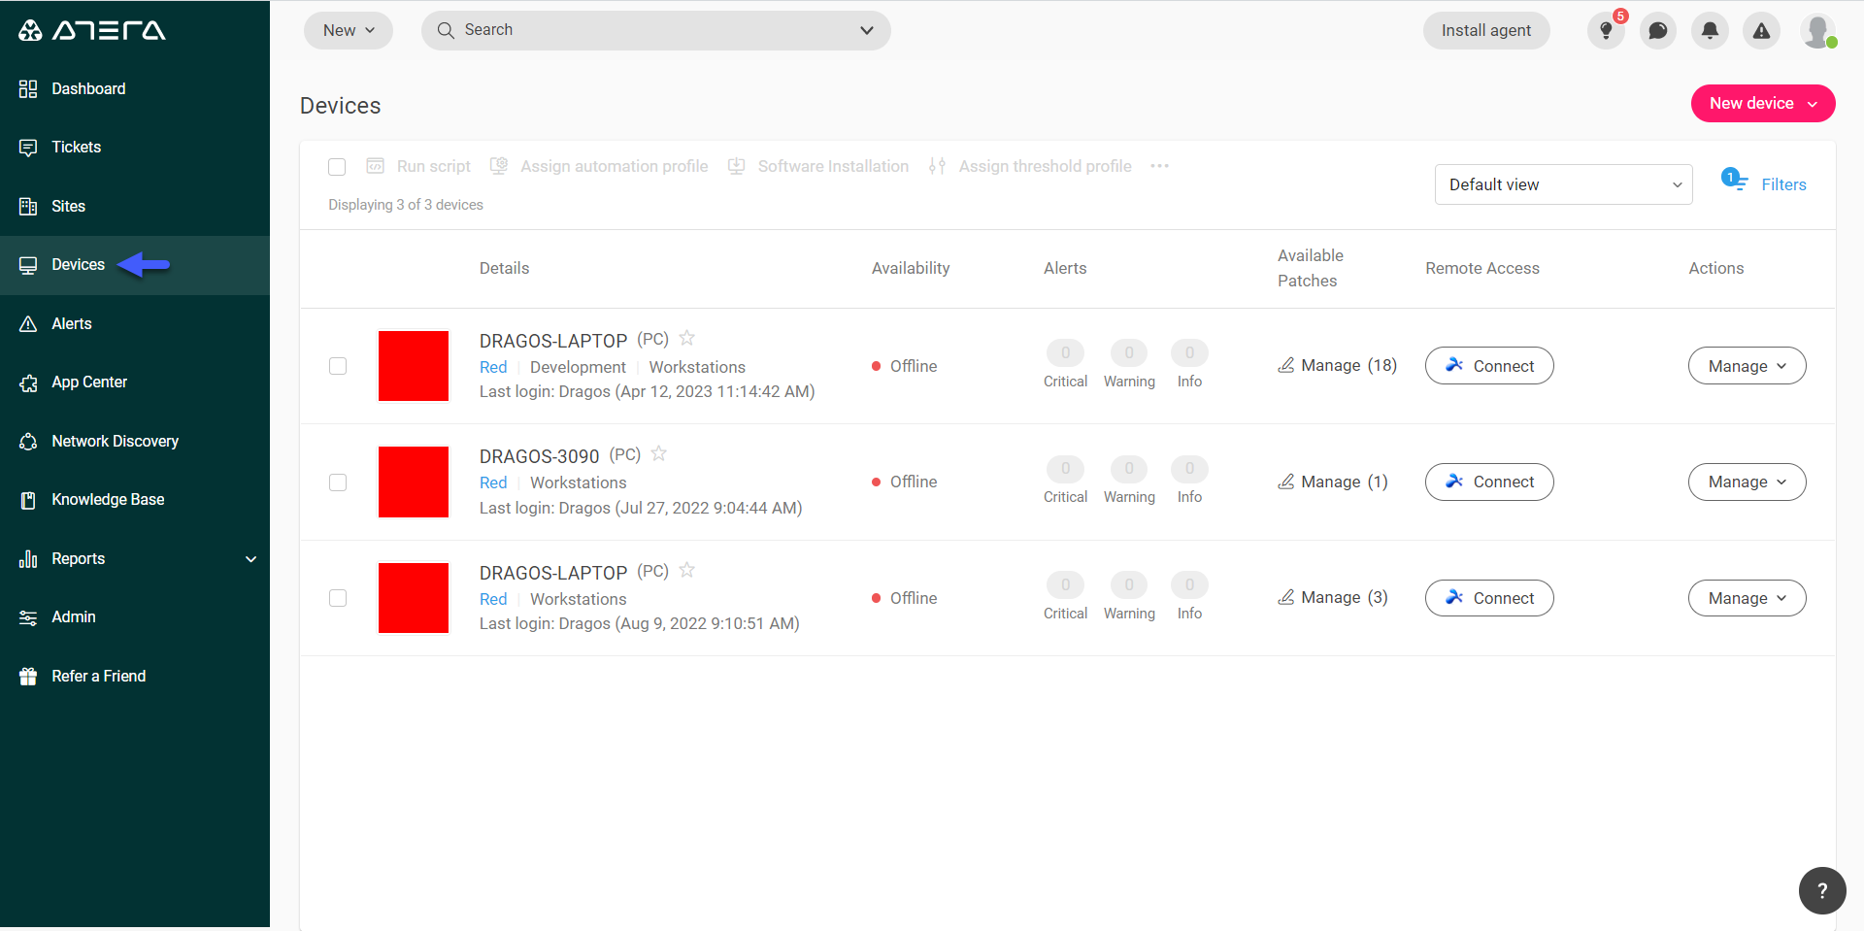This screenshot has height=931, width=1864.
Task: Click the Refer a Friend gift icon
Action: coord(28,676)
